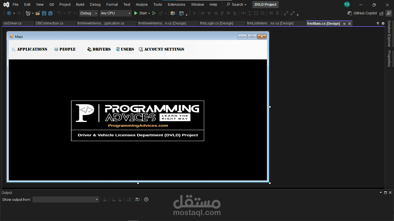
Task: Open the document tab settings gear
Action: click(x=383, y=23)
